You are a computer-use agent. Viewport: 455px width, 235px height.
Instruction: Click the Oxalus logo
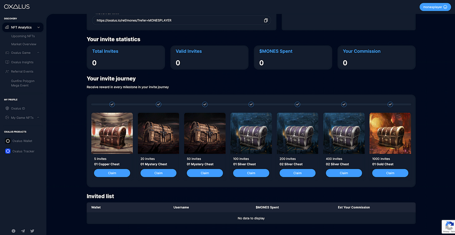coord(17,7)
